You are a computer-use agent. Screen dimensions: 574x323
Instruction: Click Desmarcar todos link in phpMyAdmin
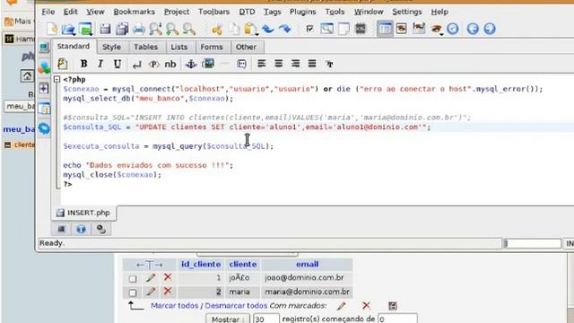236,305
